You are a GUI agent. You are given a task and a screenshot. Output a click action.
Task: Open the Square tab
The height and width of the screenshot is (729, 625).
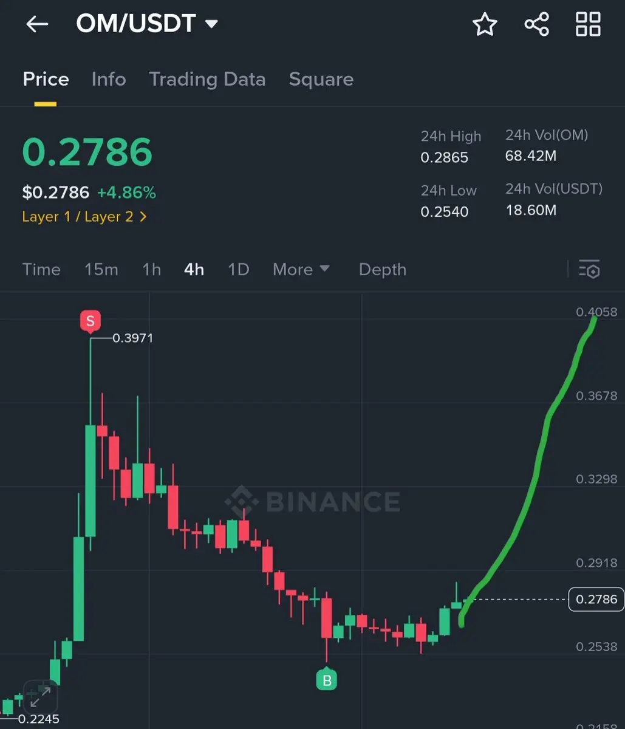pos(321,80)
